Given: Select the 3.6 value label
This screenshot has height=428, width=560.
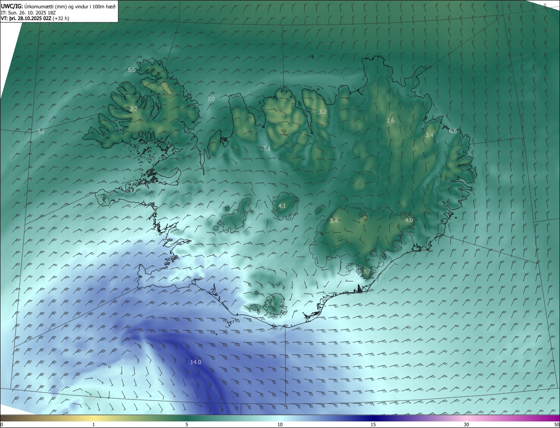Looking at the screenshot, I should tap(391, 120).
